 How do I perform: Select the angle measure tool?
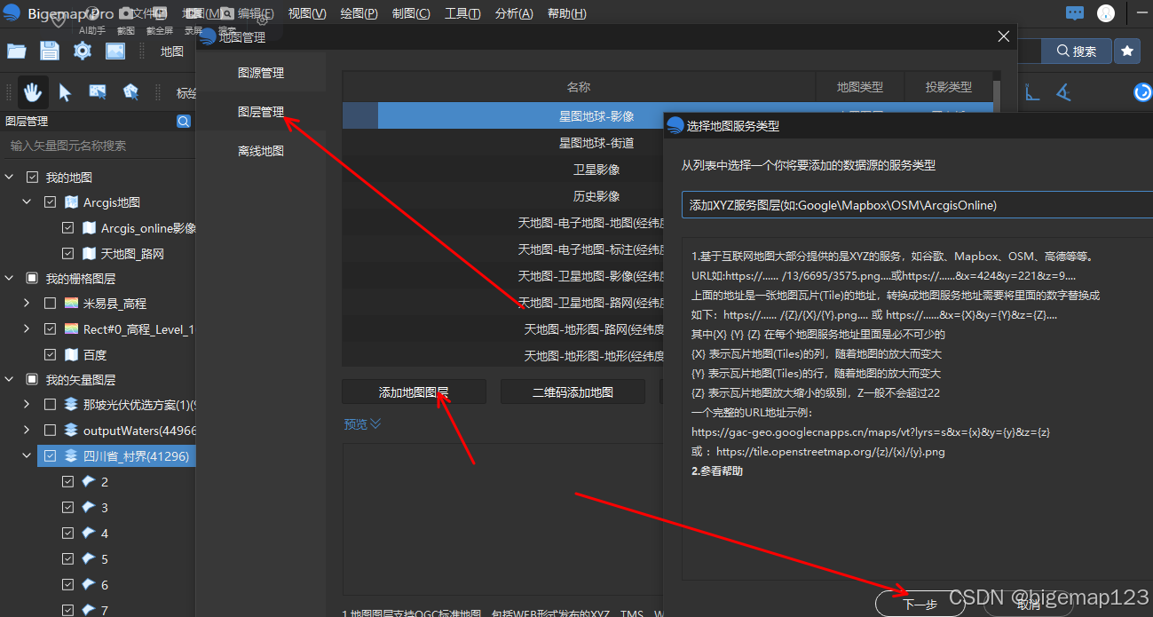tap(1063, 92)
